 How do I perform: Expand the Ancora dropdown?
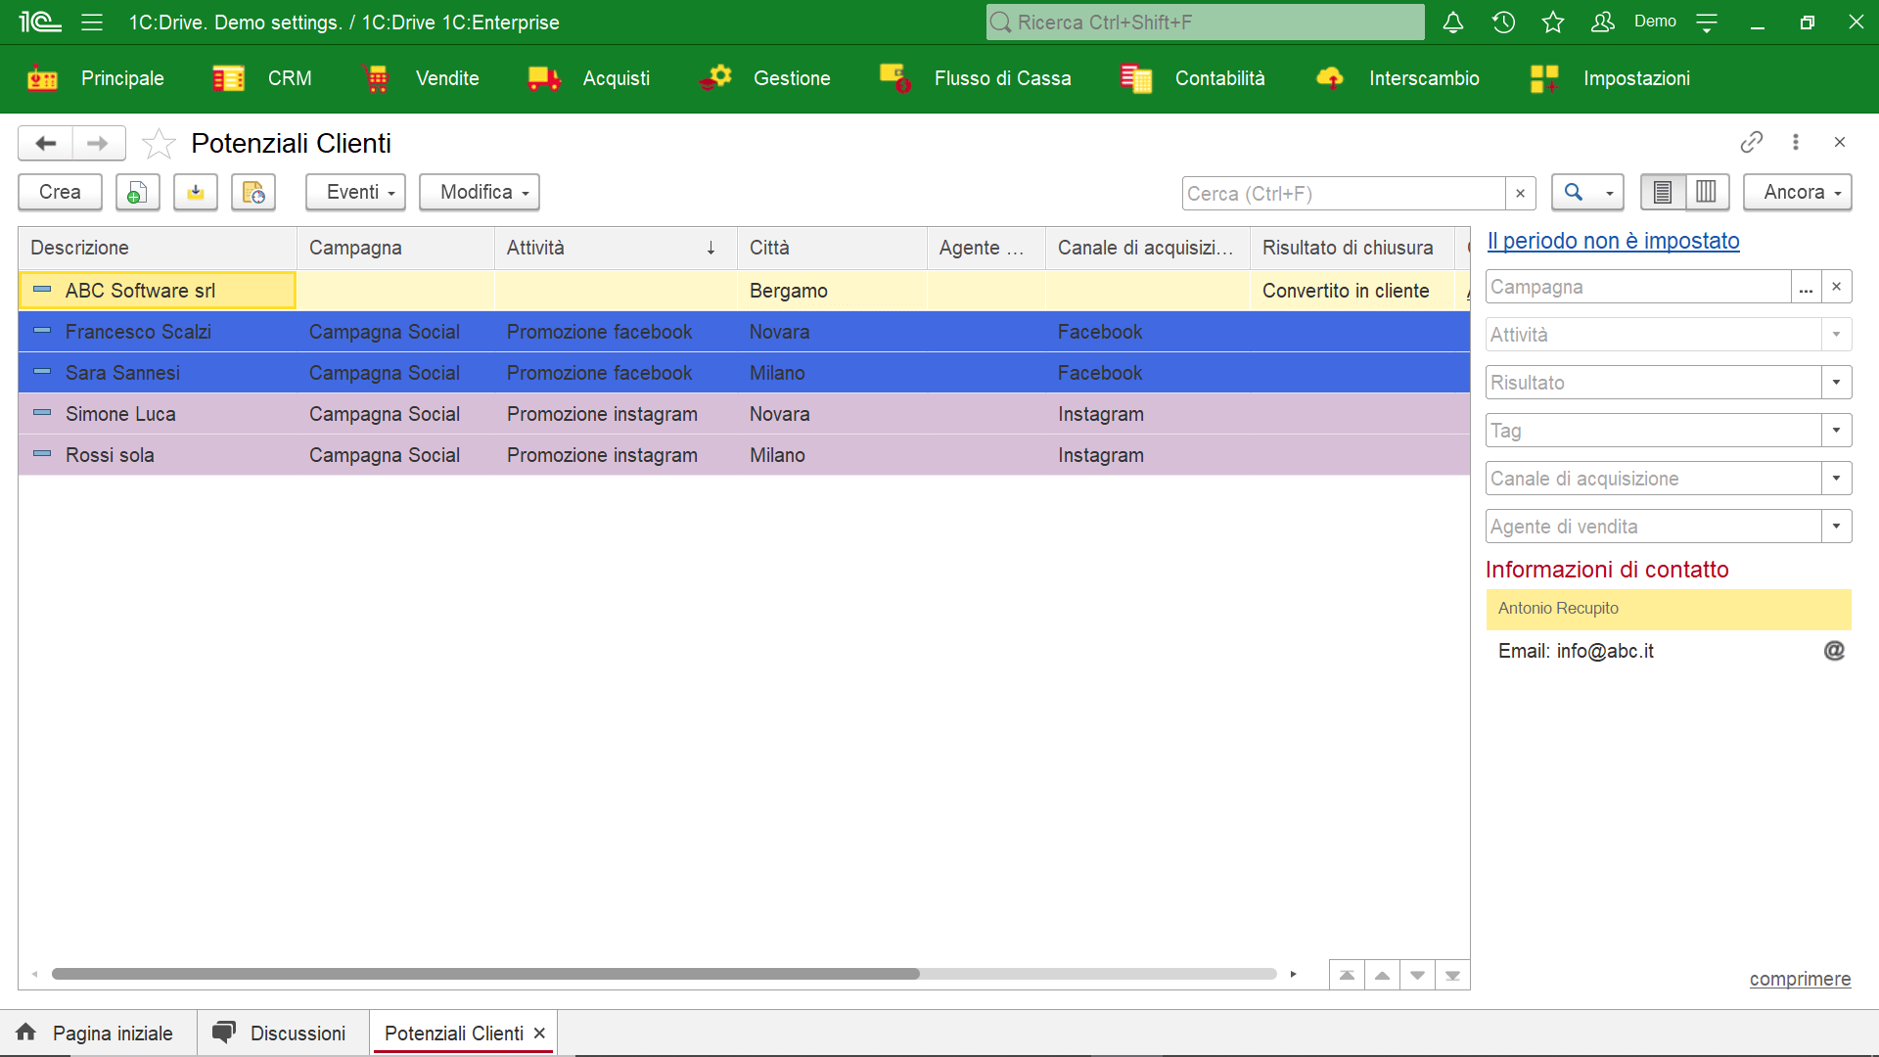click(1798, 192)
